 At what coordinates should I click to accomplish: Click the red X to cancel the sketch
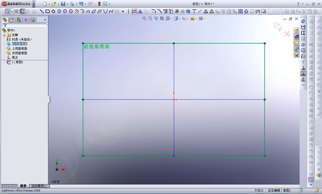click(287, 34)
